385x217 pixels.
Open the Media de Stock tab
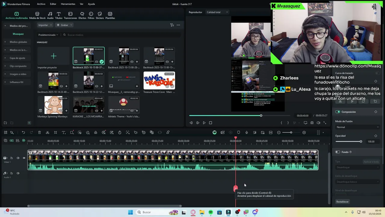click(x=37, y=16)
